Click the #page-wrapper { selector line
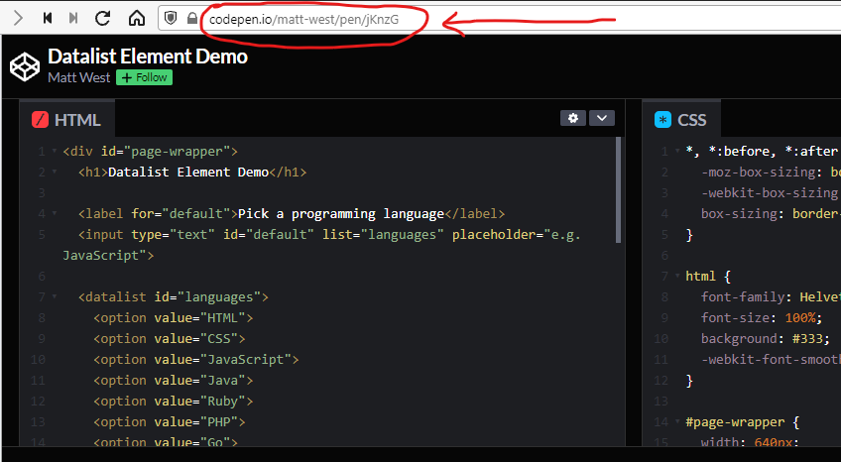The image size is (841, 462). (743, 422)
